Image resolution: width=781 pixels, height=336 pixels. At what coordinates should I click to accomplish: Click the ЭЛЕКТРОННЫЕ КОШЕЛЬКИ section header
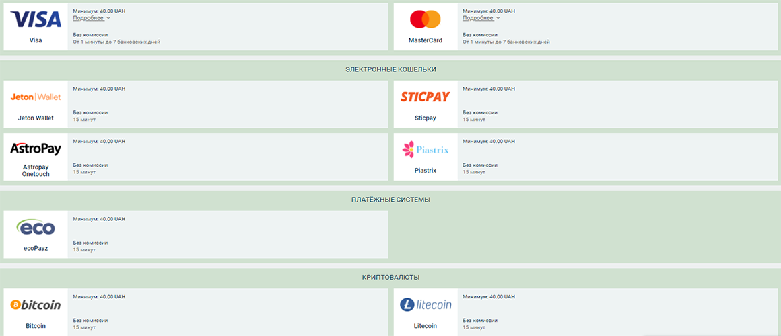pyautogui.click(x=390, y=69)
